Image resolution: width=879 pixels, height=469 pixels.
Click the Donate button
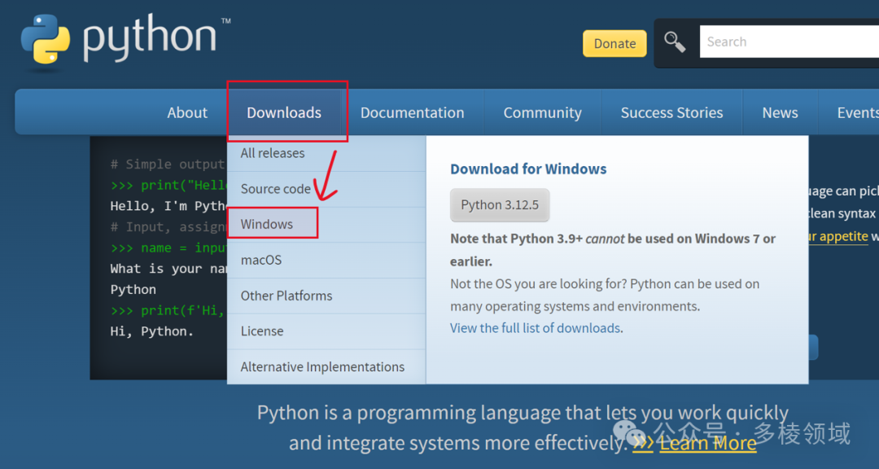click(x=614, y=43)
